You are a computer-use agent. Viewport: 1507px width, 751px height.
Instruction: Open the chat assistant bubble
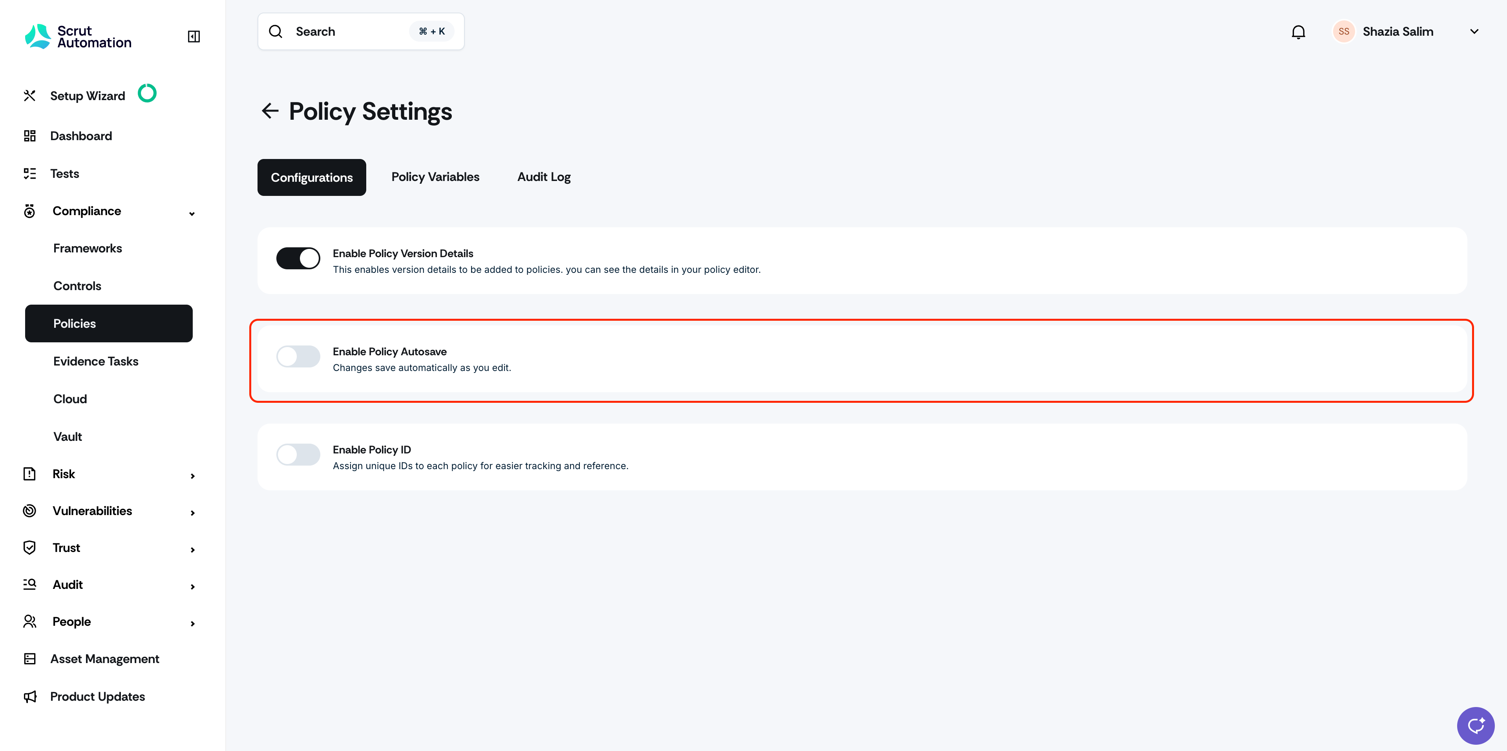pos(1475,725)
